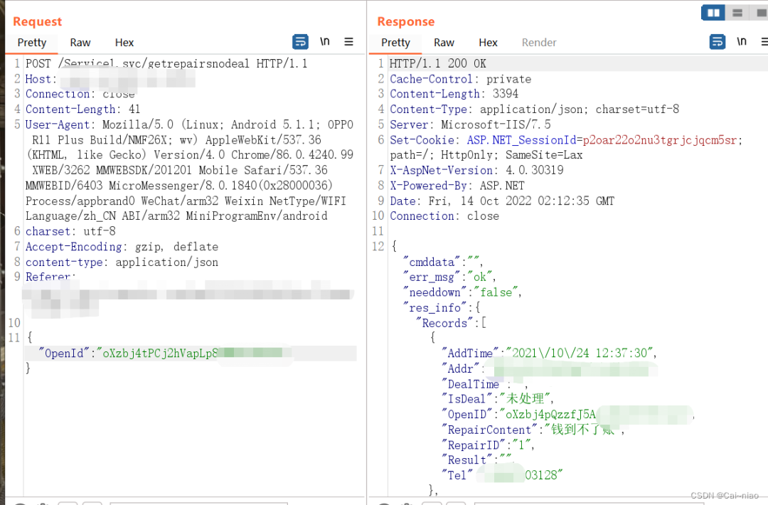Click the X-Powered-By: ASP.NET header

pyautogui.click(x=457, y=186)
